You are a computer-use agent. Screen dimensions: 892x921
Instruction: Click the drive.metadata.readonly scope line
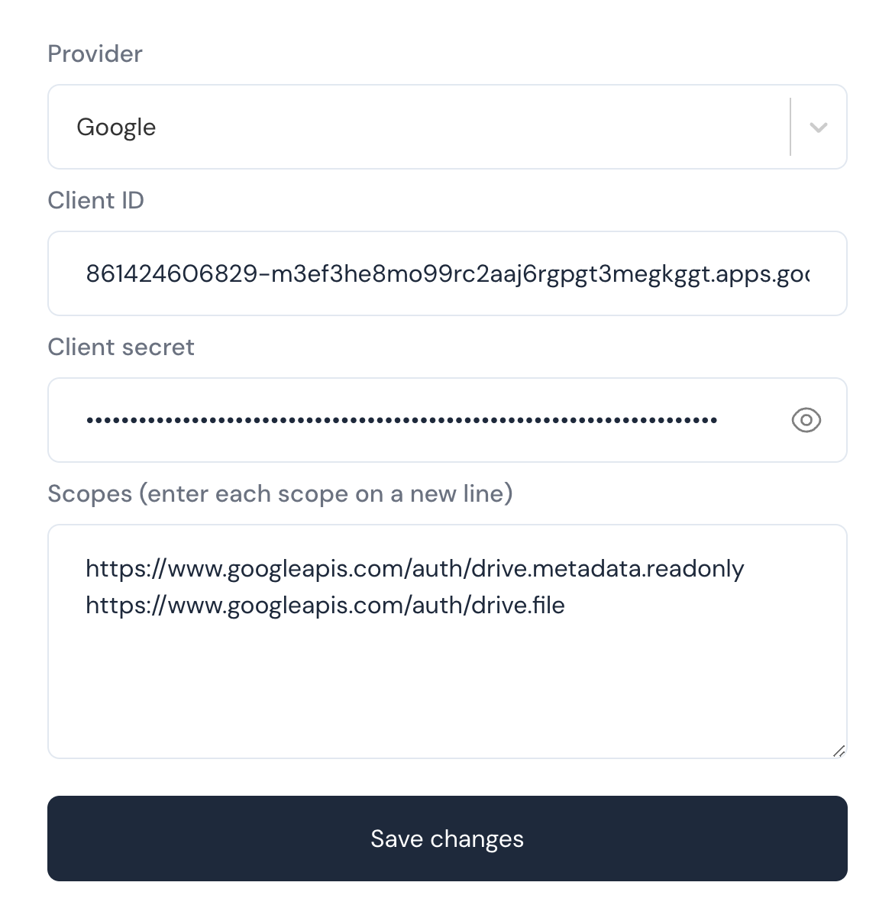tap(415, 569)
